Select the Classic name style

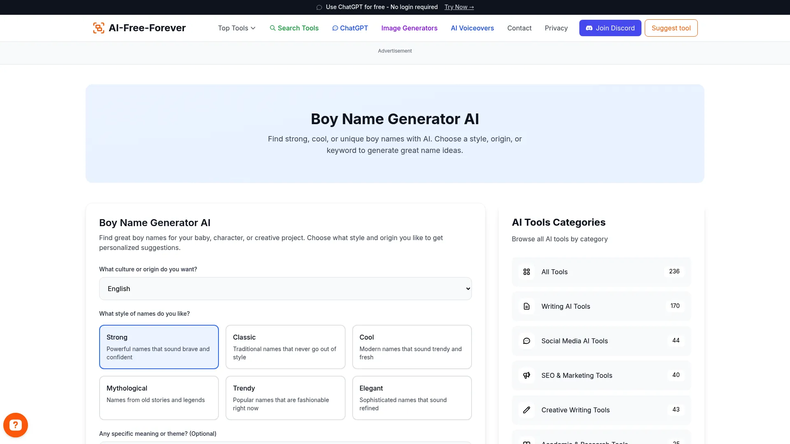coord(285,347)
